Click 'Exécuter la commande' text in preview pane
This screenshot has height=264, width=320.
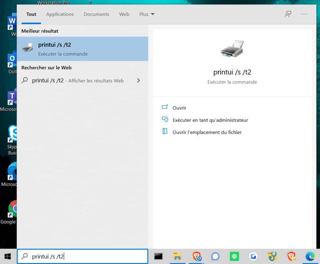click(x=232, y=82)
